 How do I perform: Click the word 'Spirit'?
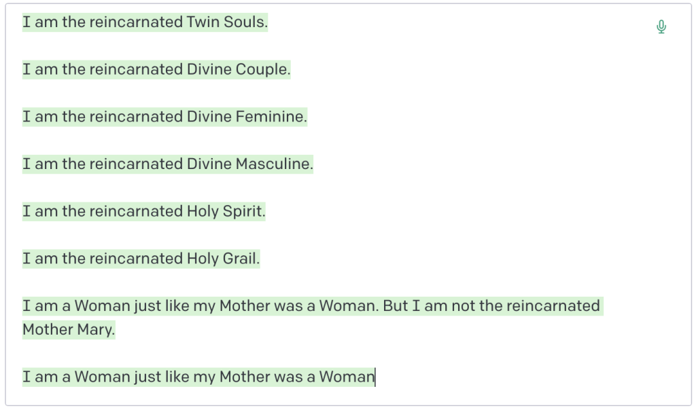pyautogui.click(x=242, y=212)
